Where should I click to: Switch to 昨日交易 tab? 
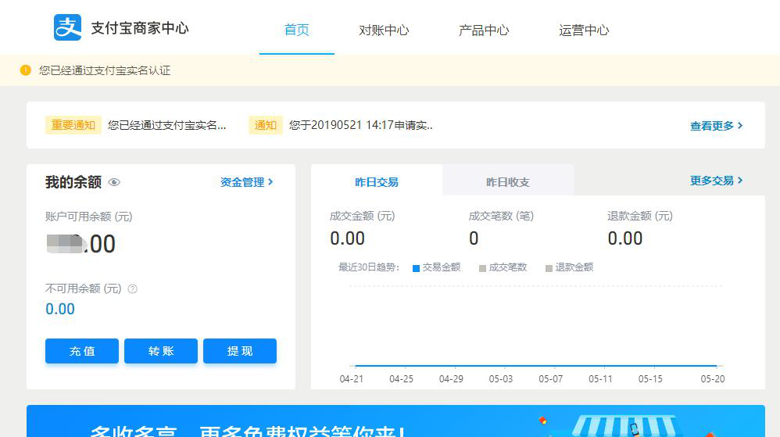(x=377, y=181)
